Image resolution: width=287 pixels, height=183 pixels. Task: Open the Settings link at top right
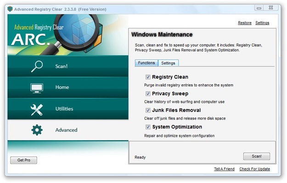(262, 23)
